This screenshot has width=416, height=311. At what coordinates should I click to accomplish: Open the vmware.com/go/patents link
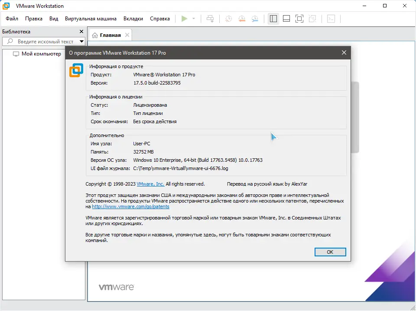pos(130,206)
